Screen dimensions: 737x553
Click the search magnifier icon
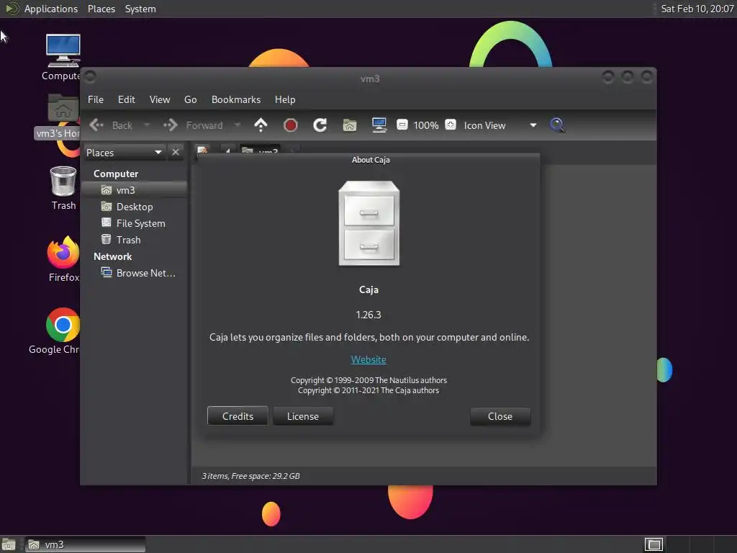pos(558,125)
